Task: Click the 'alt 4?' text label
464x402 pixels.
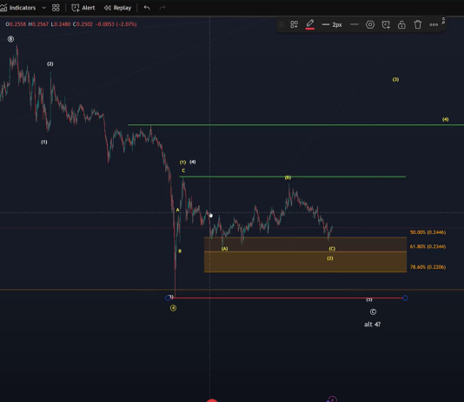Action: click(372, 325)
